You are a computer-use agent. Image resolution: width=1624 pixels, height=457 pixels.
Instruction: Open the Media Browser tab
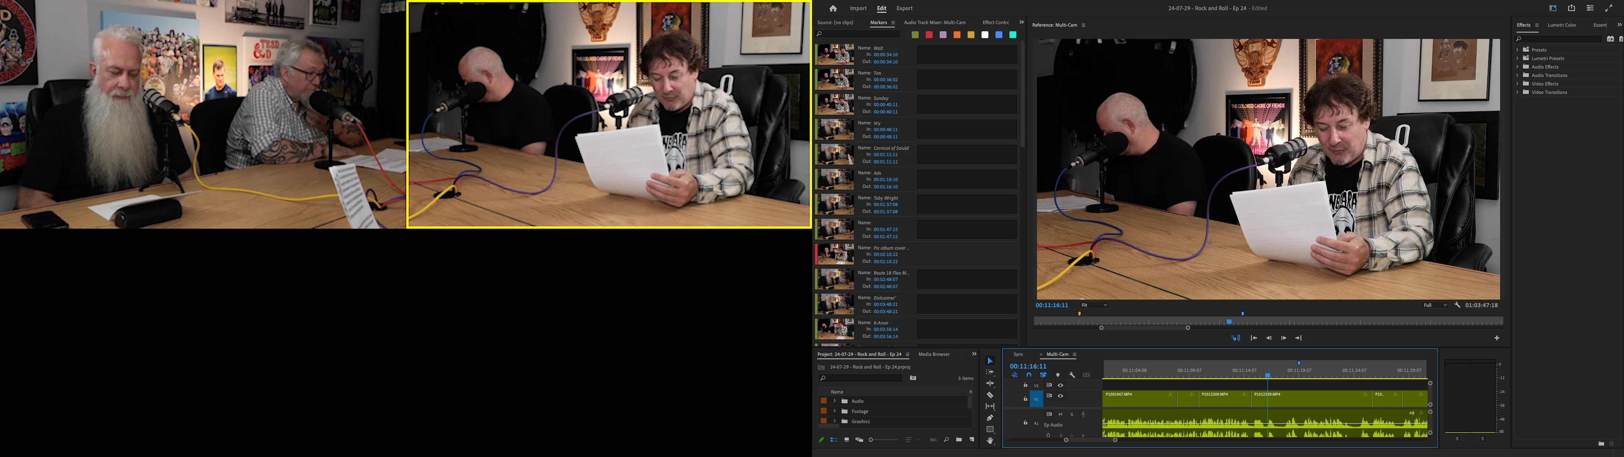[934, 354]
